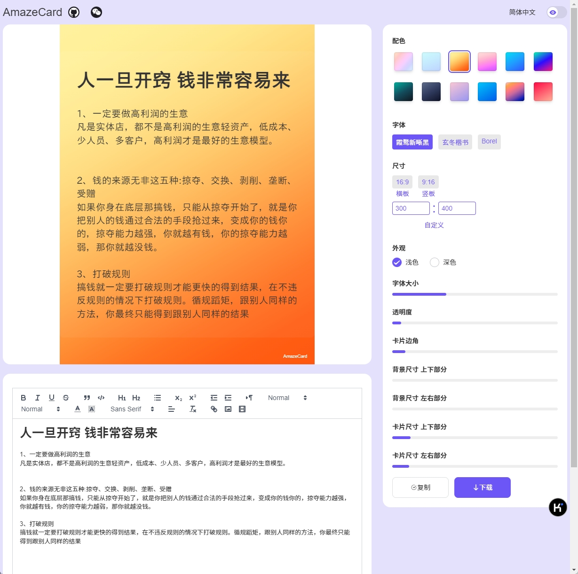Open the text alignment options
578x574 pixels.
(172, 409)
